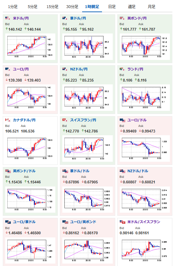Open the 15分足 chart tab
This screenshot has height=266, width=173.
(x=52, y=7)
